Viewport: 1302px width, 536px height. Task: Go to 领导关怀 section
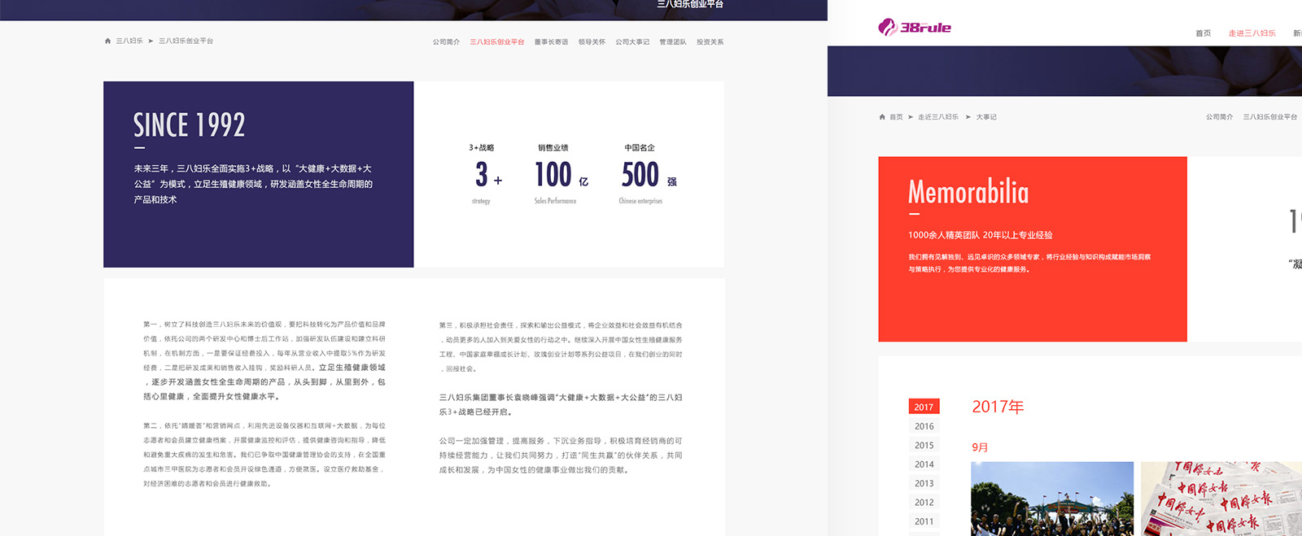(x=592, y=42)
